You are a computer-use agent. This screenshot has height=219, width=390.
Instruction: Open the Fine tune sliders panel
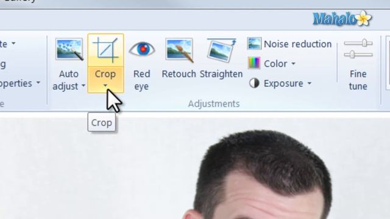click(x=358, y=64)
